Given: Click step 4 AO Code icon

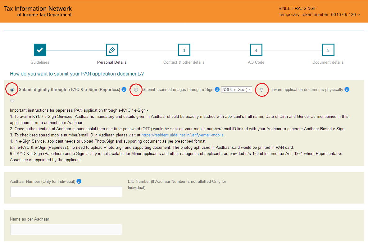Looking at the screenshot, I should point(256,50).
